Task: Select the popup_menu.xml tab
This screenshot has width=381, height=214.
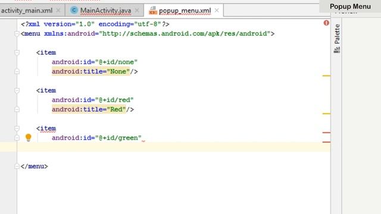Action: click(x=185, y=11)
